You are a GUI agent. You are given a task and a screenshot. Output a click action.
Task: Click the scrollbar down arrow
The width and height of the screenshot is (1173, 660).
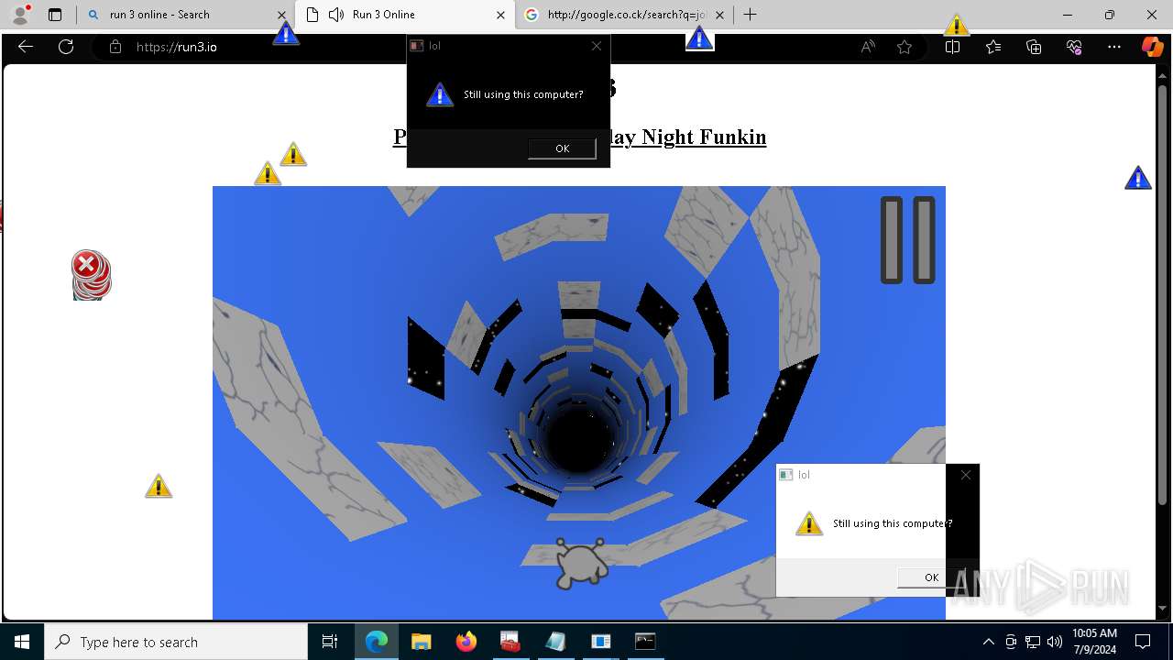pyautogui.click(x=1162, y=609)
